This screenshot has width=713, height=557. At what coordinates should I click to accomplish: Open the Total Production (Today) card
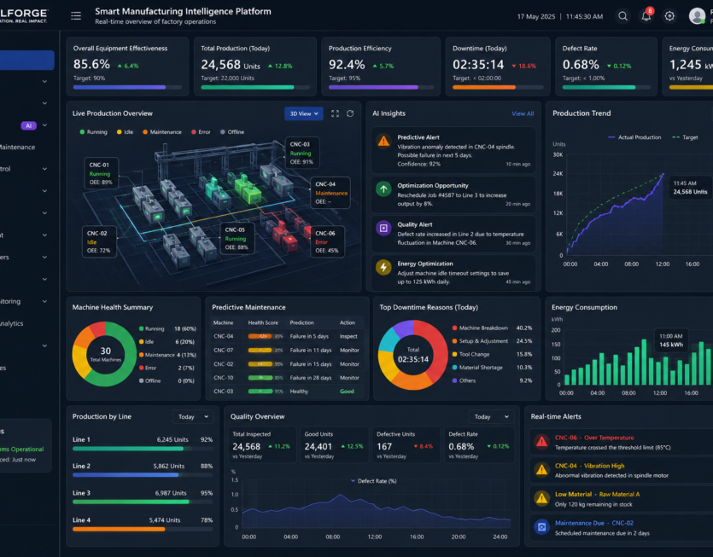pyautogui.click(x=254, y=67)
